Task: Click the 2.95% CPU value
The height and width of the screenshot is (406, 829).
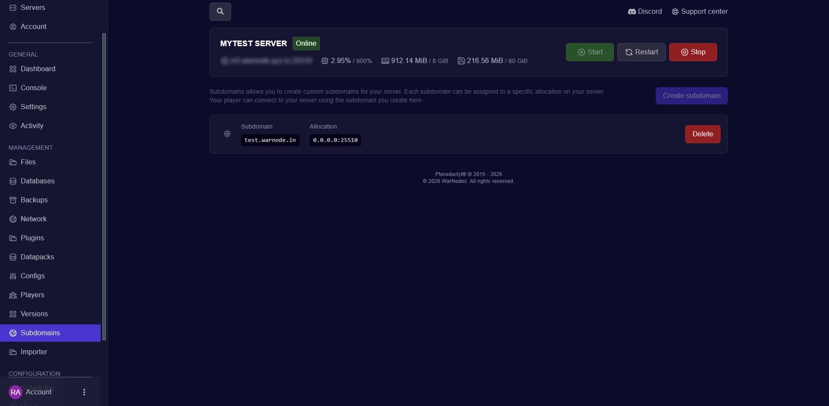Action: tap(341, 61)
